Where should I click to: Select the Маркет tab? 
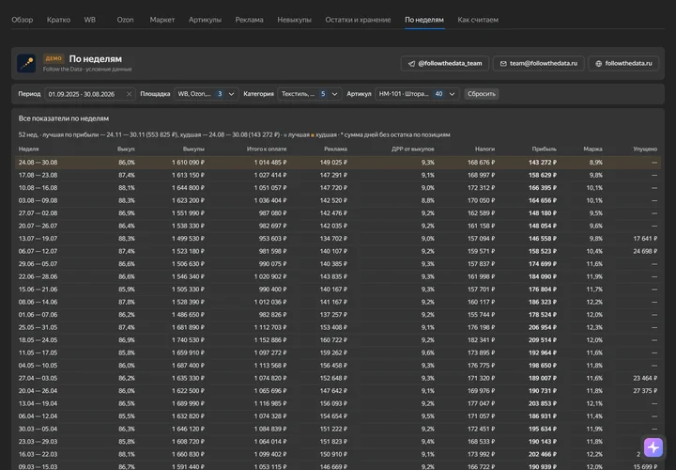tap(162, 20)
